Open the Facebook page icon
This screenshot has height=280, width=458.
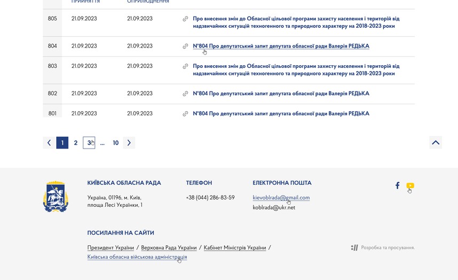point(397,185)
